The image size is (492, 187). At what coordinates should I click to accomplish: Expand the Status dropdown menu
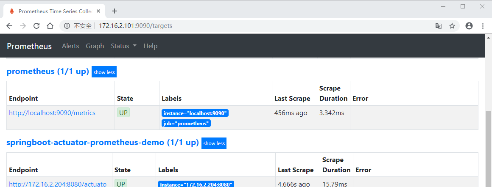coord(123,46)
